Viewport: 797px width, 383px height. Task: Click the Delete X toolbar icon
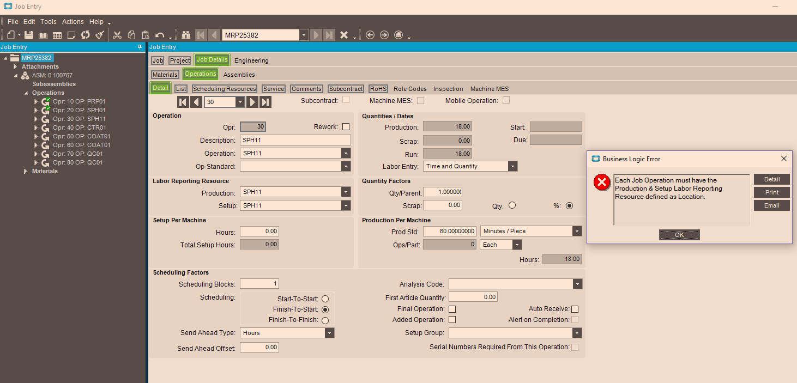344,35
